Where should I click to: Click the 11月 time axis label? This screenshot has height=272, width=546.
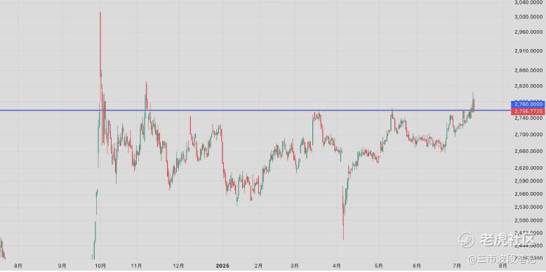[x=136, y=266]
